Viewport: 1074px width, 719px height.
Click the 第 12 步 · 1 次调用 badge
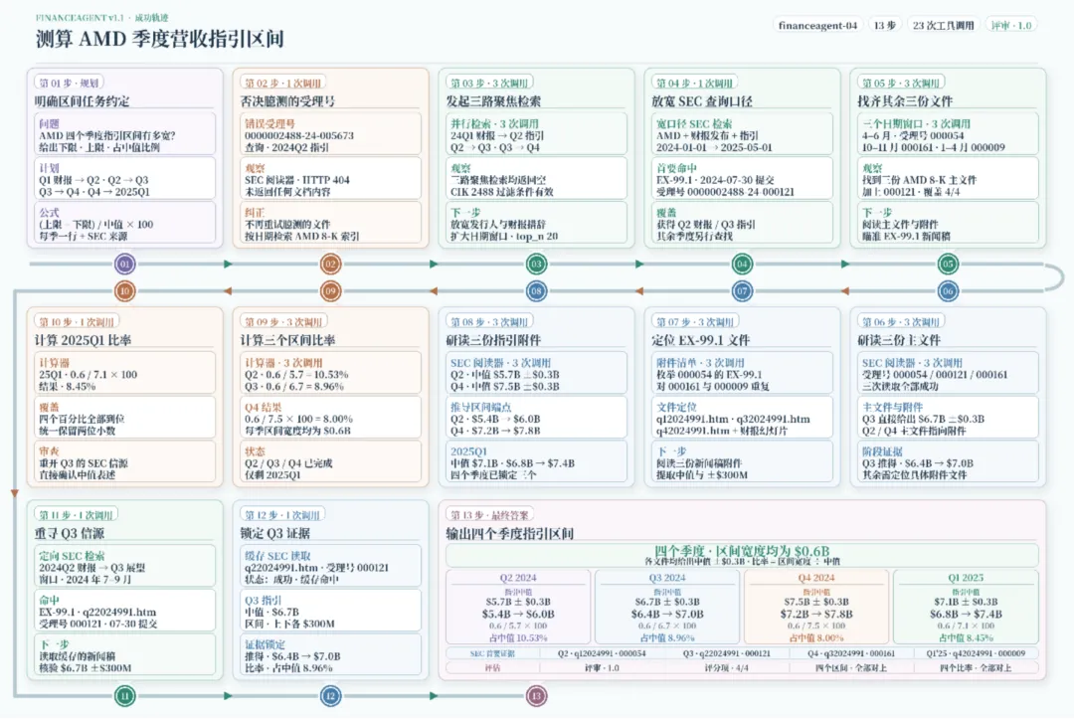(x=282, y=515)
